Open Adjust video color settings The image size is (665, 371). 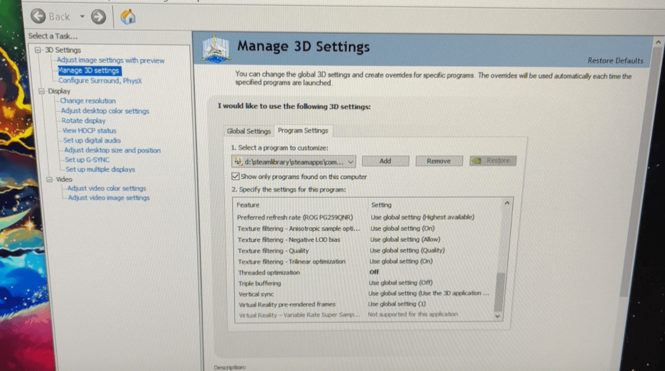pyautogui.click(x=107, y=188)
